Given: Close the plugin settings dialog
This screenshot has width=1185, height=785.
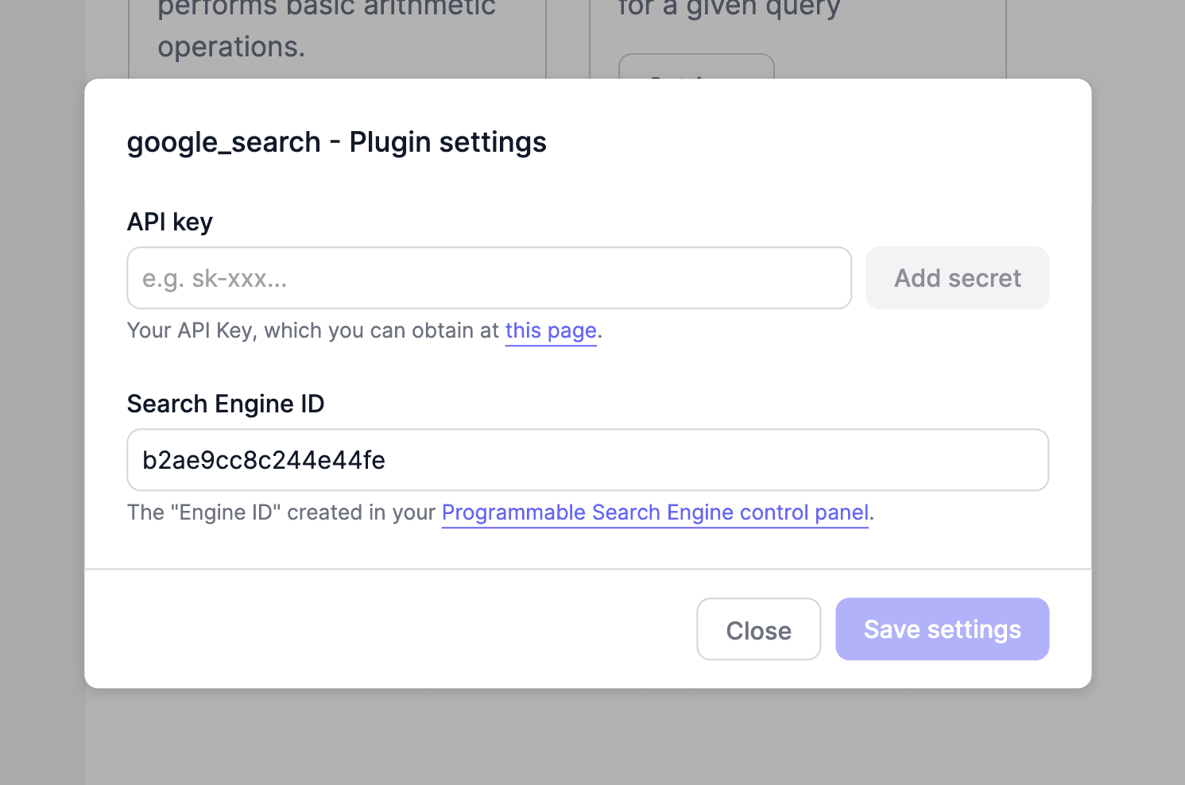Looking at the screenshot, I should tap(758, 629).
